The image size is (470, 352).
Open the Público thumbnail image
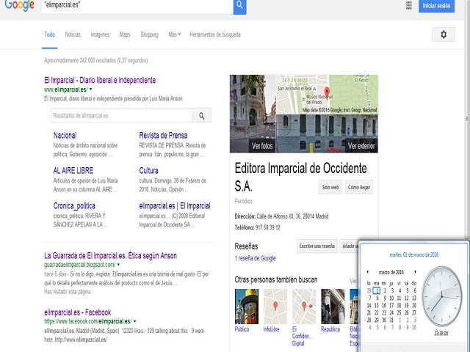(247, 307)
